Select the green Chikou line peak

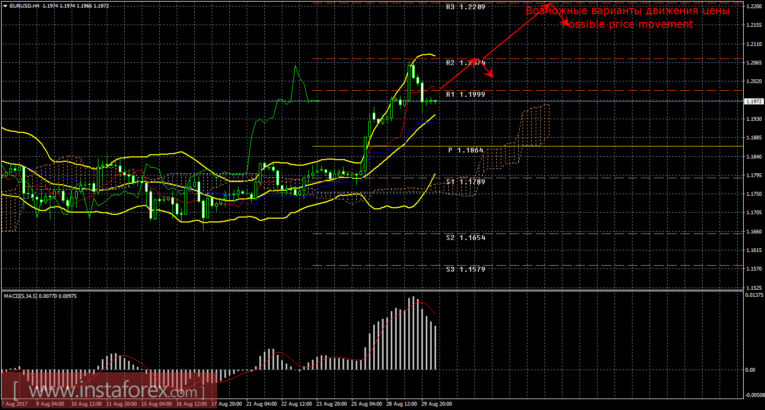(295, 67)
